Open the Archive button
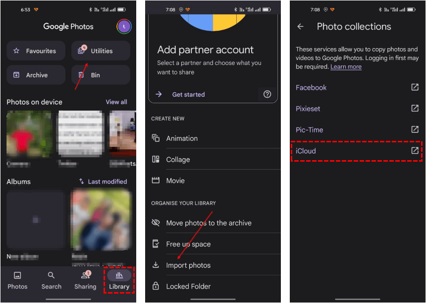Image resolution: width=426 pixels, height=303 pixels. 36,75
